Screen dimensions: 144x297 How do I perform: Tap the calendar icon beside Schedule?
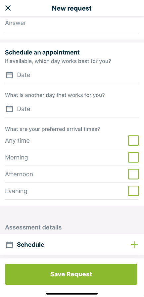tap(10, 245)
